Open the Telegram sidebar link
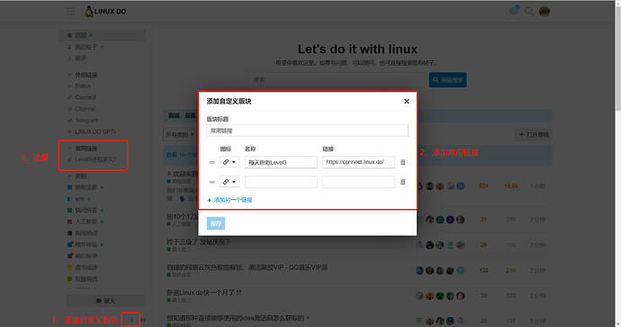The image size is (621, 327). [85, 121]
